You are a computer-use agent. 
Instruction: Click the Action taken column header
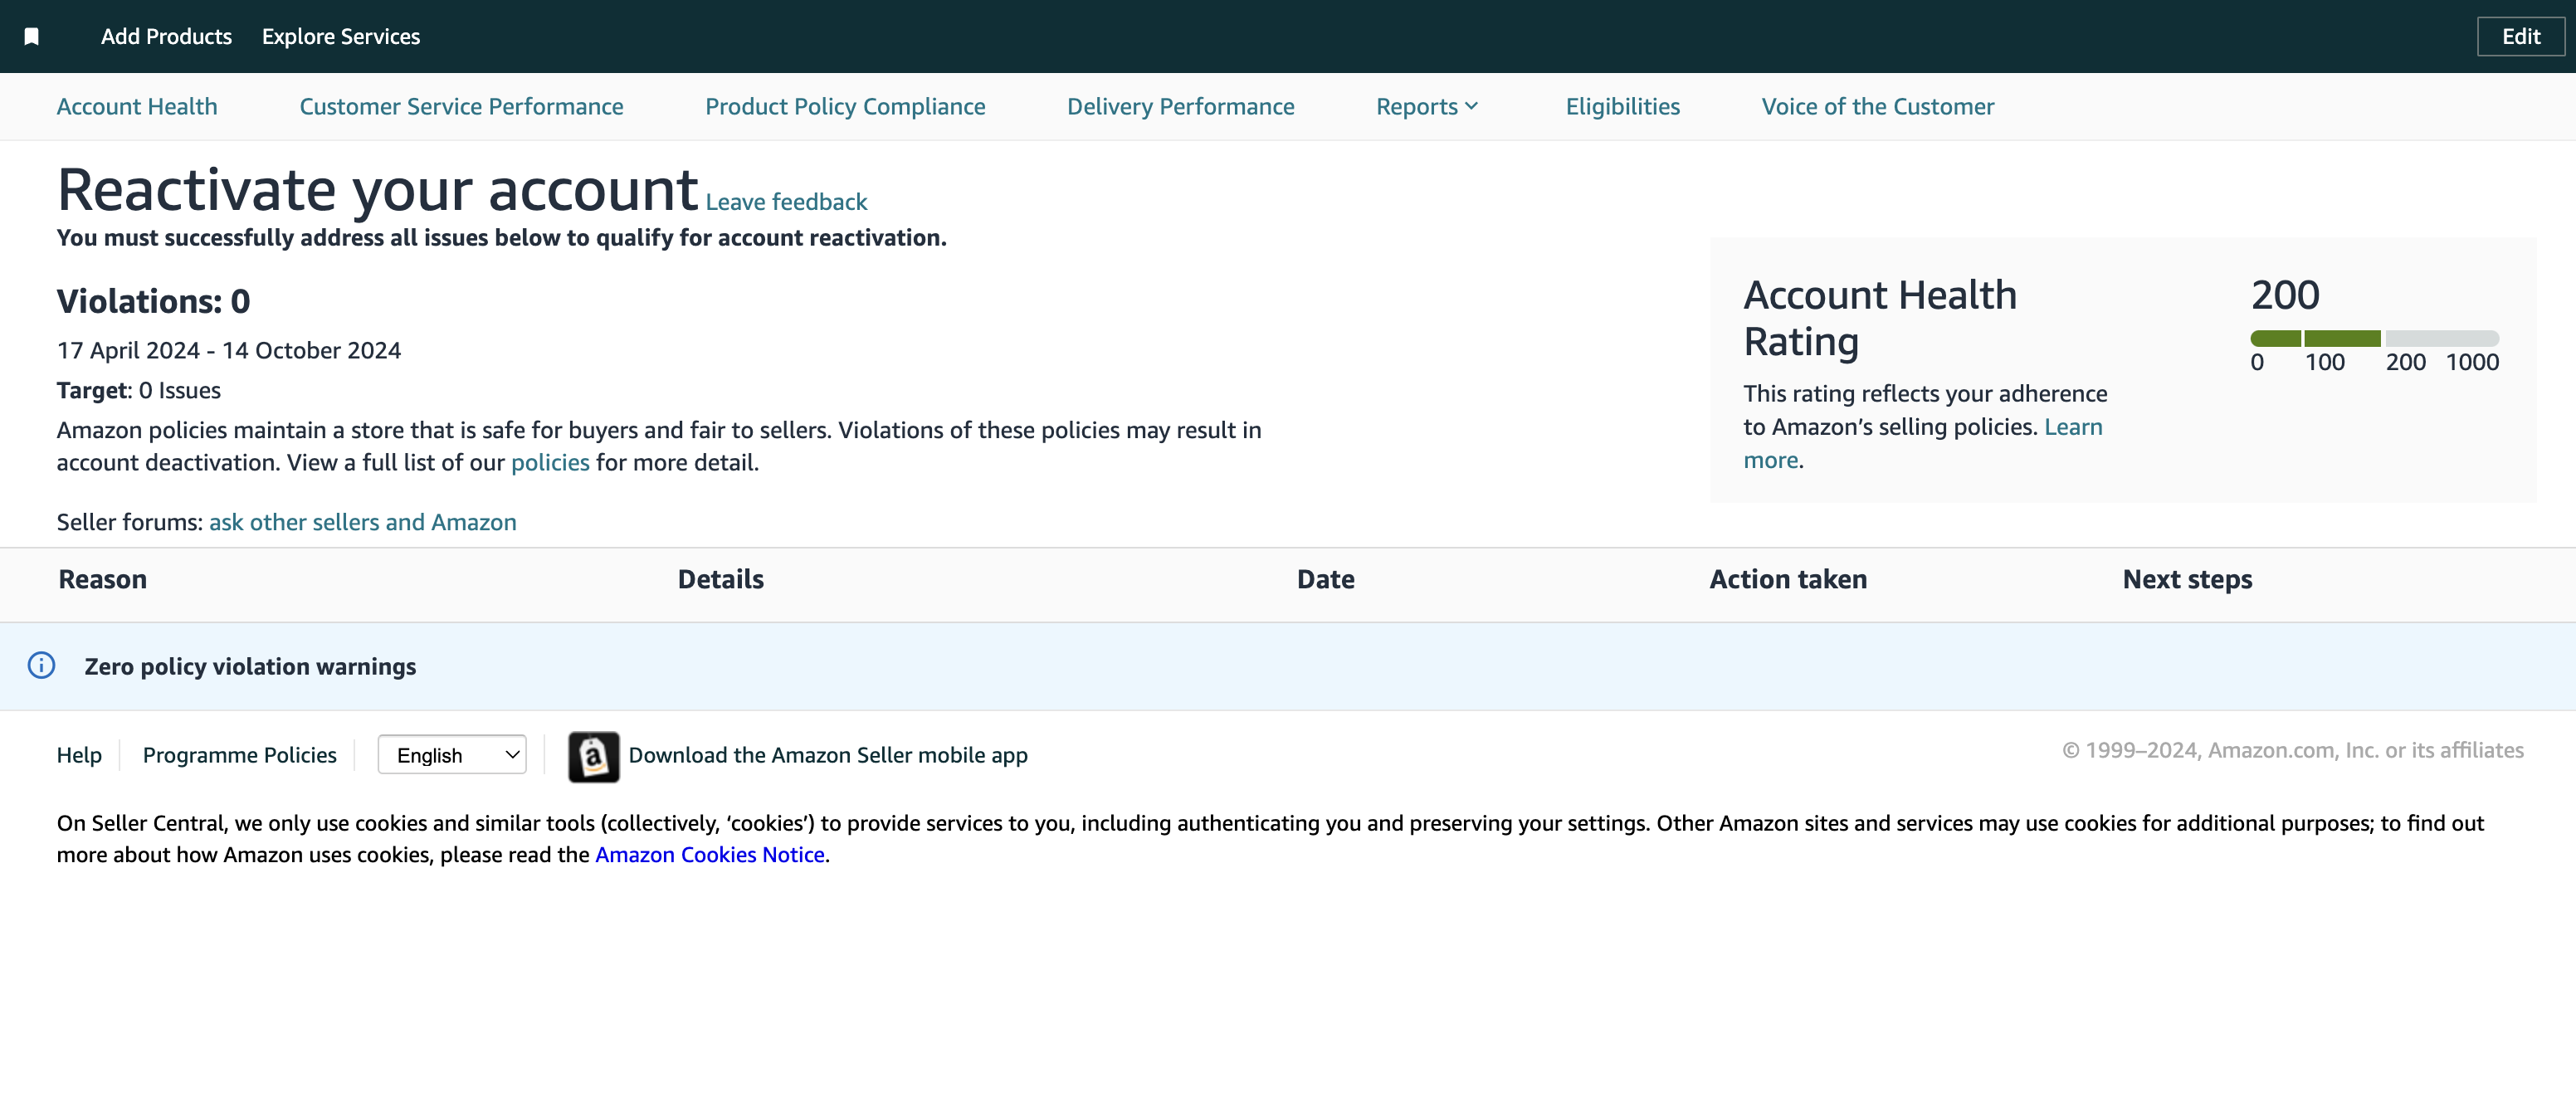pyautogui.click(x=1787, y=579)
